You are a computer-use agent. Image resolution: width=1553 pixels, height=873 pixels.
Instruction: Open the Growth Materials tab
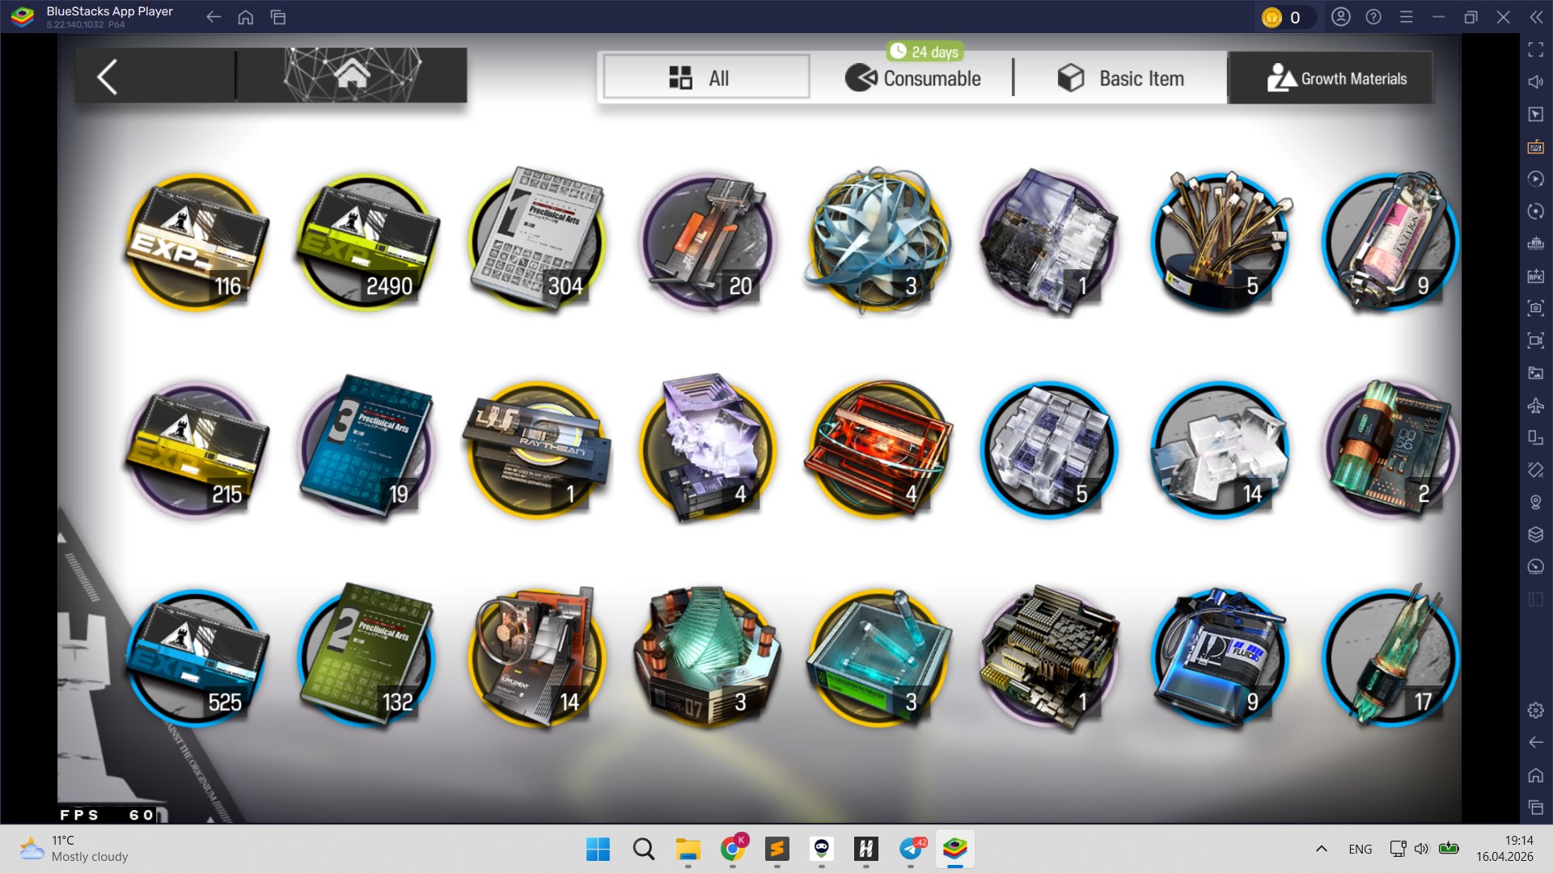(x=1336, y=78)
